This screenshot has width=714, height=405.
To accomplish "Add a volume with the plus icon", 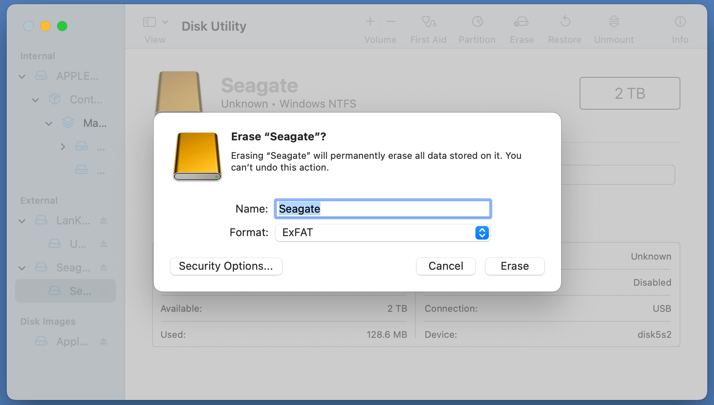I will [370, 21].
